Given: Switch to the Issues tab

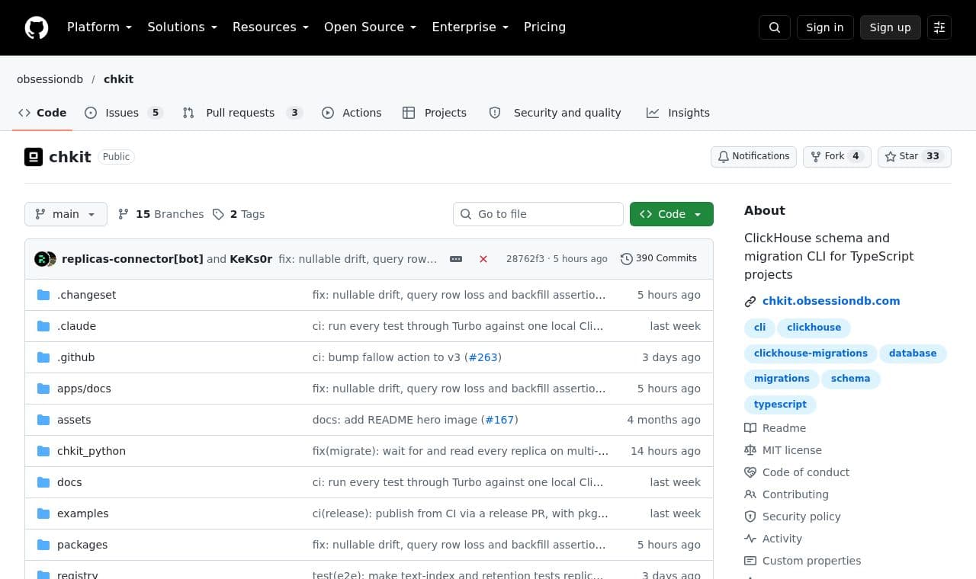Looking at the screenshot, I should click(x=124, y=113).
